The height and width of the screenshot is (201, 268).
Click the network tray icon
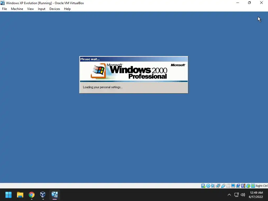[x=237, y=195]
